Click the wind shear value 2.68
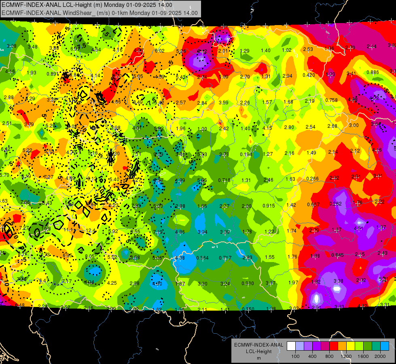This screenshot has width=396, height=364. coord(332,126)
